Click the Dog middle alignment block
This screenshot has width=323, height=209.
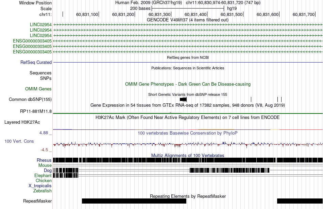point(230,170)
